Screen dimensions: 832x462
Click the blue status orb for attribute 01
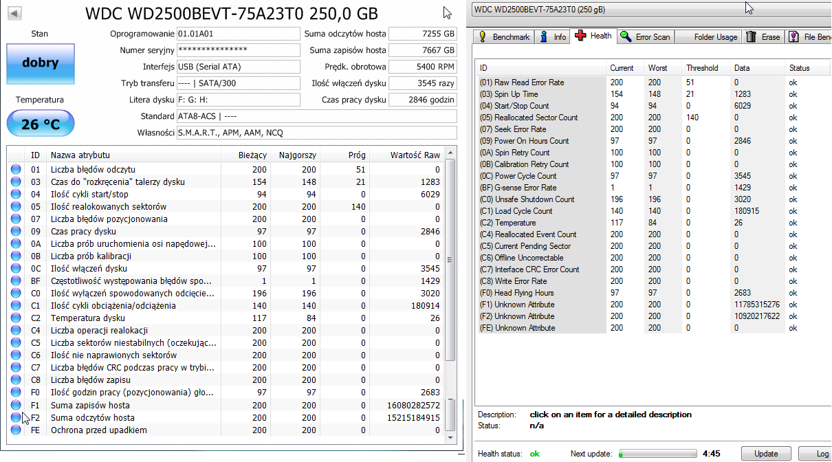tap(16, 169)
